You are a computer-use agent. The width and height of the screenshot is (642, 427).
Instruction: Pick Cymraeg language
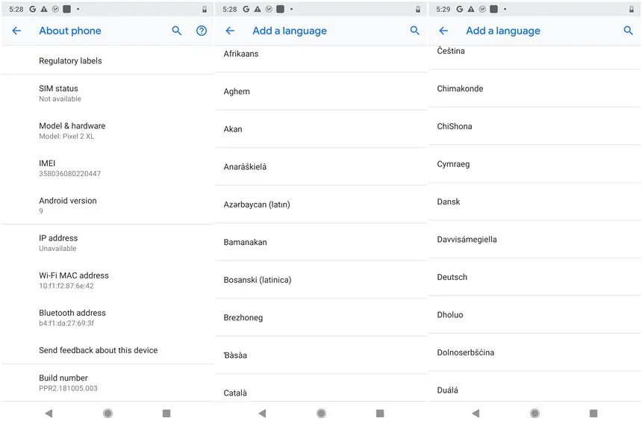[x=535, y=163]
